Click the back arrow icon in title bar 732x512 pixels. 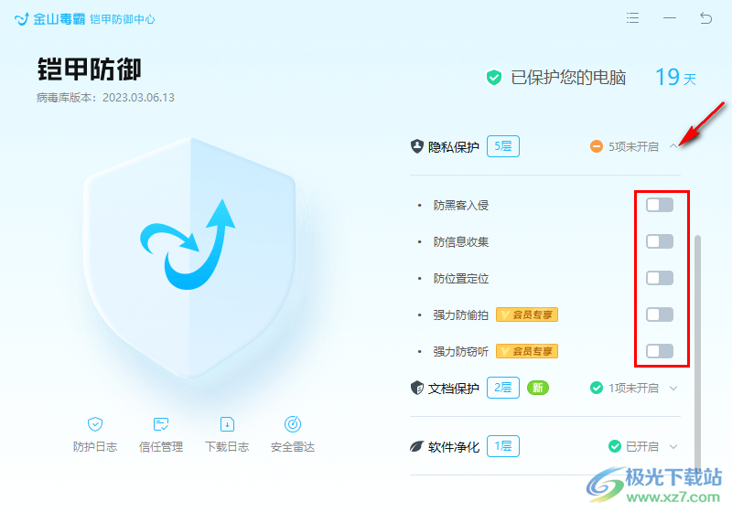point(705,18)
